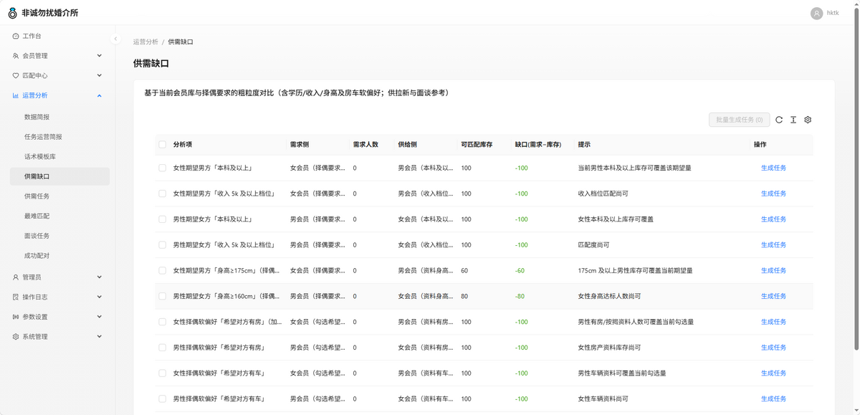
Task: Click the 操作日志 document icon
Action: point(16,297)
